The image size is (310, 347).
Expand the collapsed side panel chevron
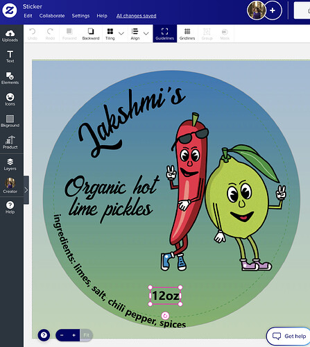[x=26, y=190]
